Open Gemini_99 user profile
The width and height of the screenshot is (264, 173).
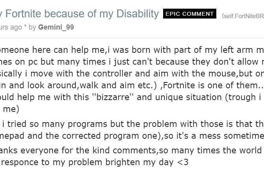[x=56, y=27]
